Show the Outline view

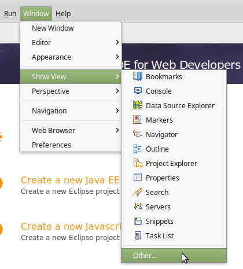click(x=174, y=149)
